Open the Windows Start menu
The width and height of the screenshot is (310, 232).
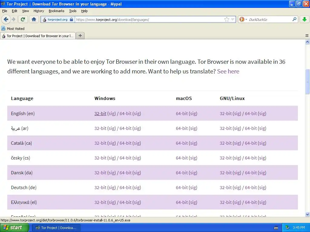[x=15, y=228]
